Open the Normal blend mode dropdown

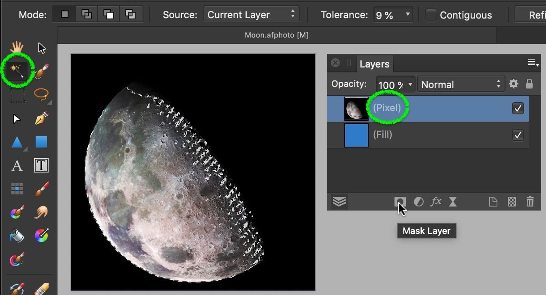pos(461,84)
